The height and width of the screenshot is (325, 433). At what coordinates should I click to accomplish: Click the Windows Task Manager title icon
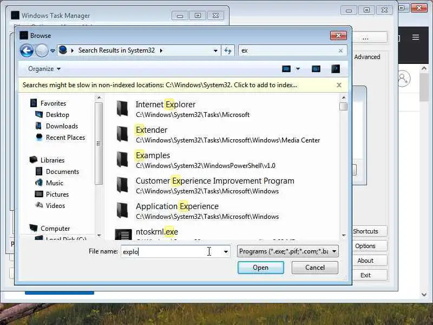pyautogui.click(x=15, y=16)
